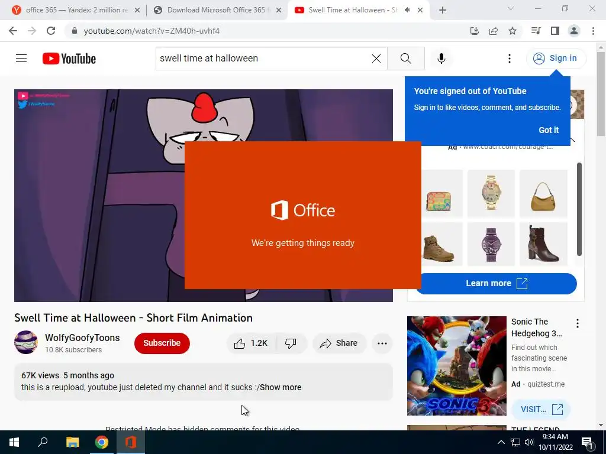Select the Swell Time at Halloween tab

tap(352, 10)
